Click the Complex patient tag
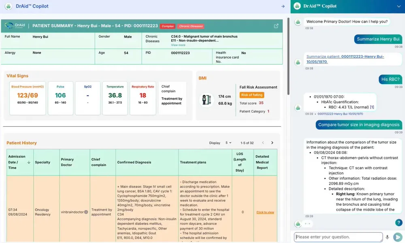Screen dimensions: 405x243 pos(168,26)
